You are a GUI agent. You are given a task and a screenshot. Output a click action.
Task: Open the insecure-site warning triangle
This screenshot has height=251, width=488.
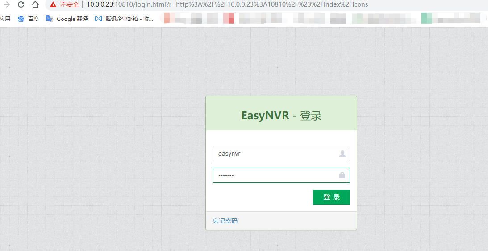53,4
